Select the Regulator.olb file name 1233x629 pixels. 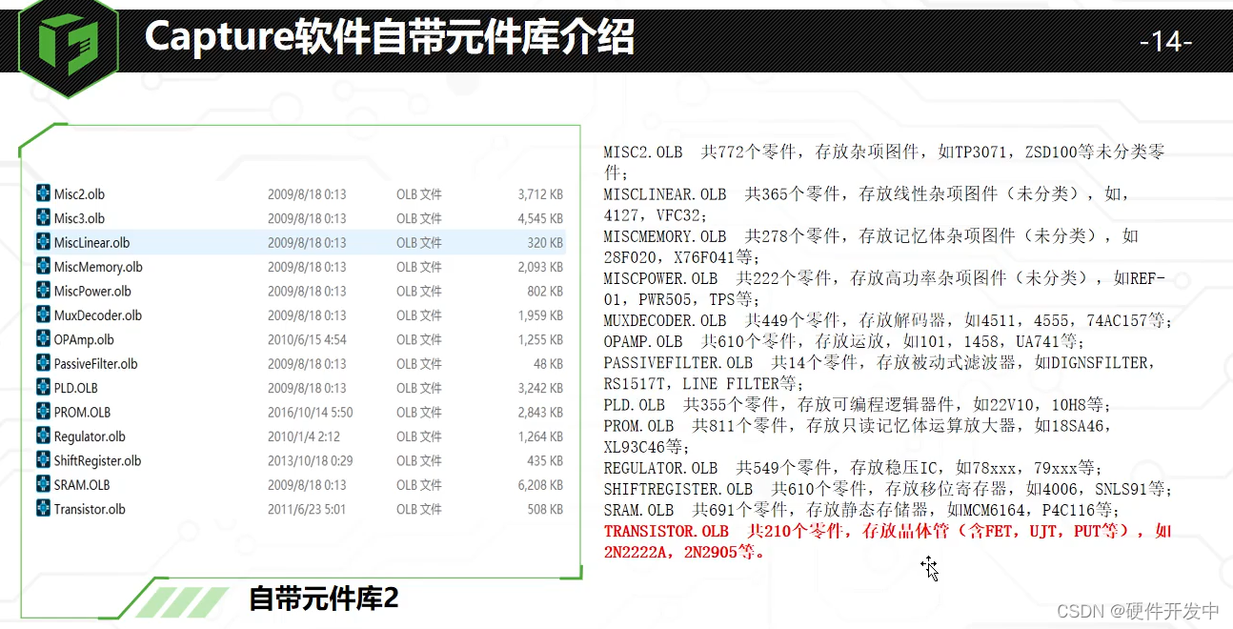point(90,436)
